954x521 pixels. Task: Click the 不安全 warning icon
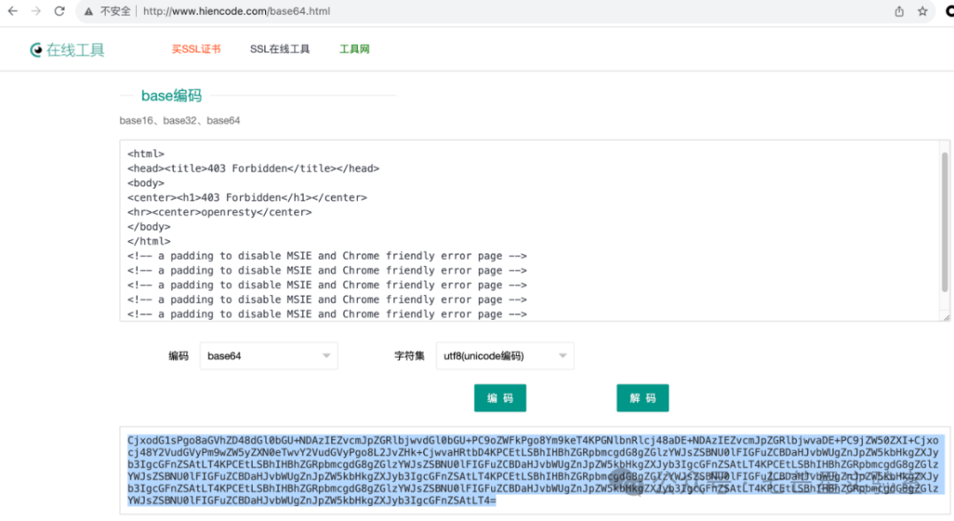[x=88, y=12]
